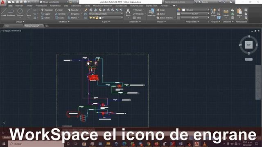The width and height of the screenshot is (262, 147).
Task: Click the Editar block button
Action: (x=161, y=14)
